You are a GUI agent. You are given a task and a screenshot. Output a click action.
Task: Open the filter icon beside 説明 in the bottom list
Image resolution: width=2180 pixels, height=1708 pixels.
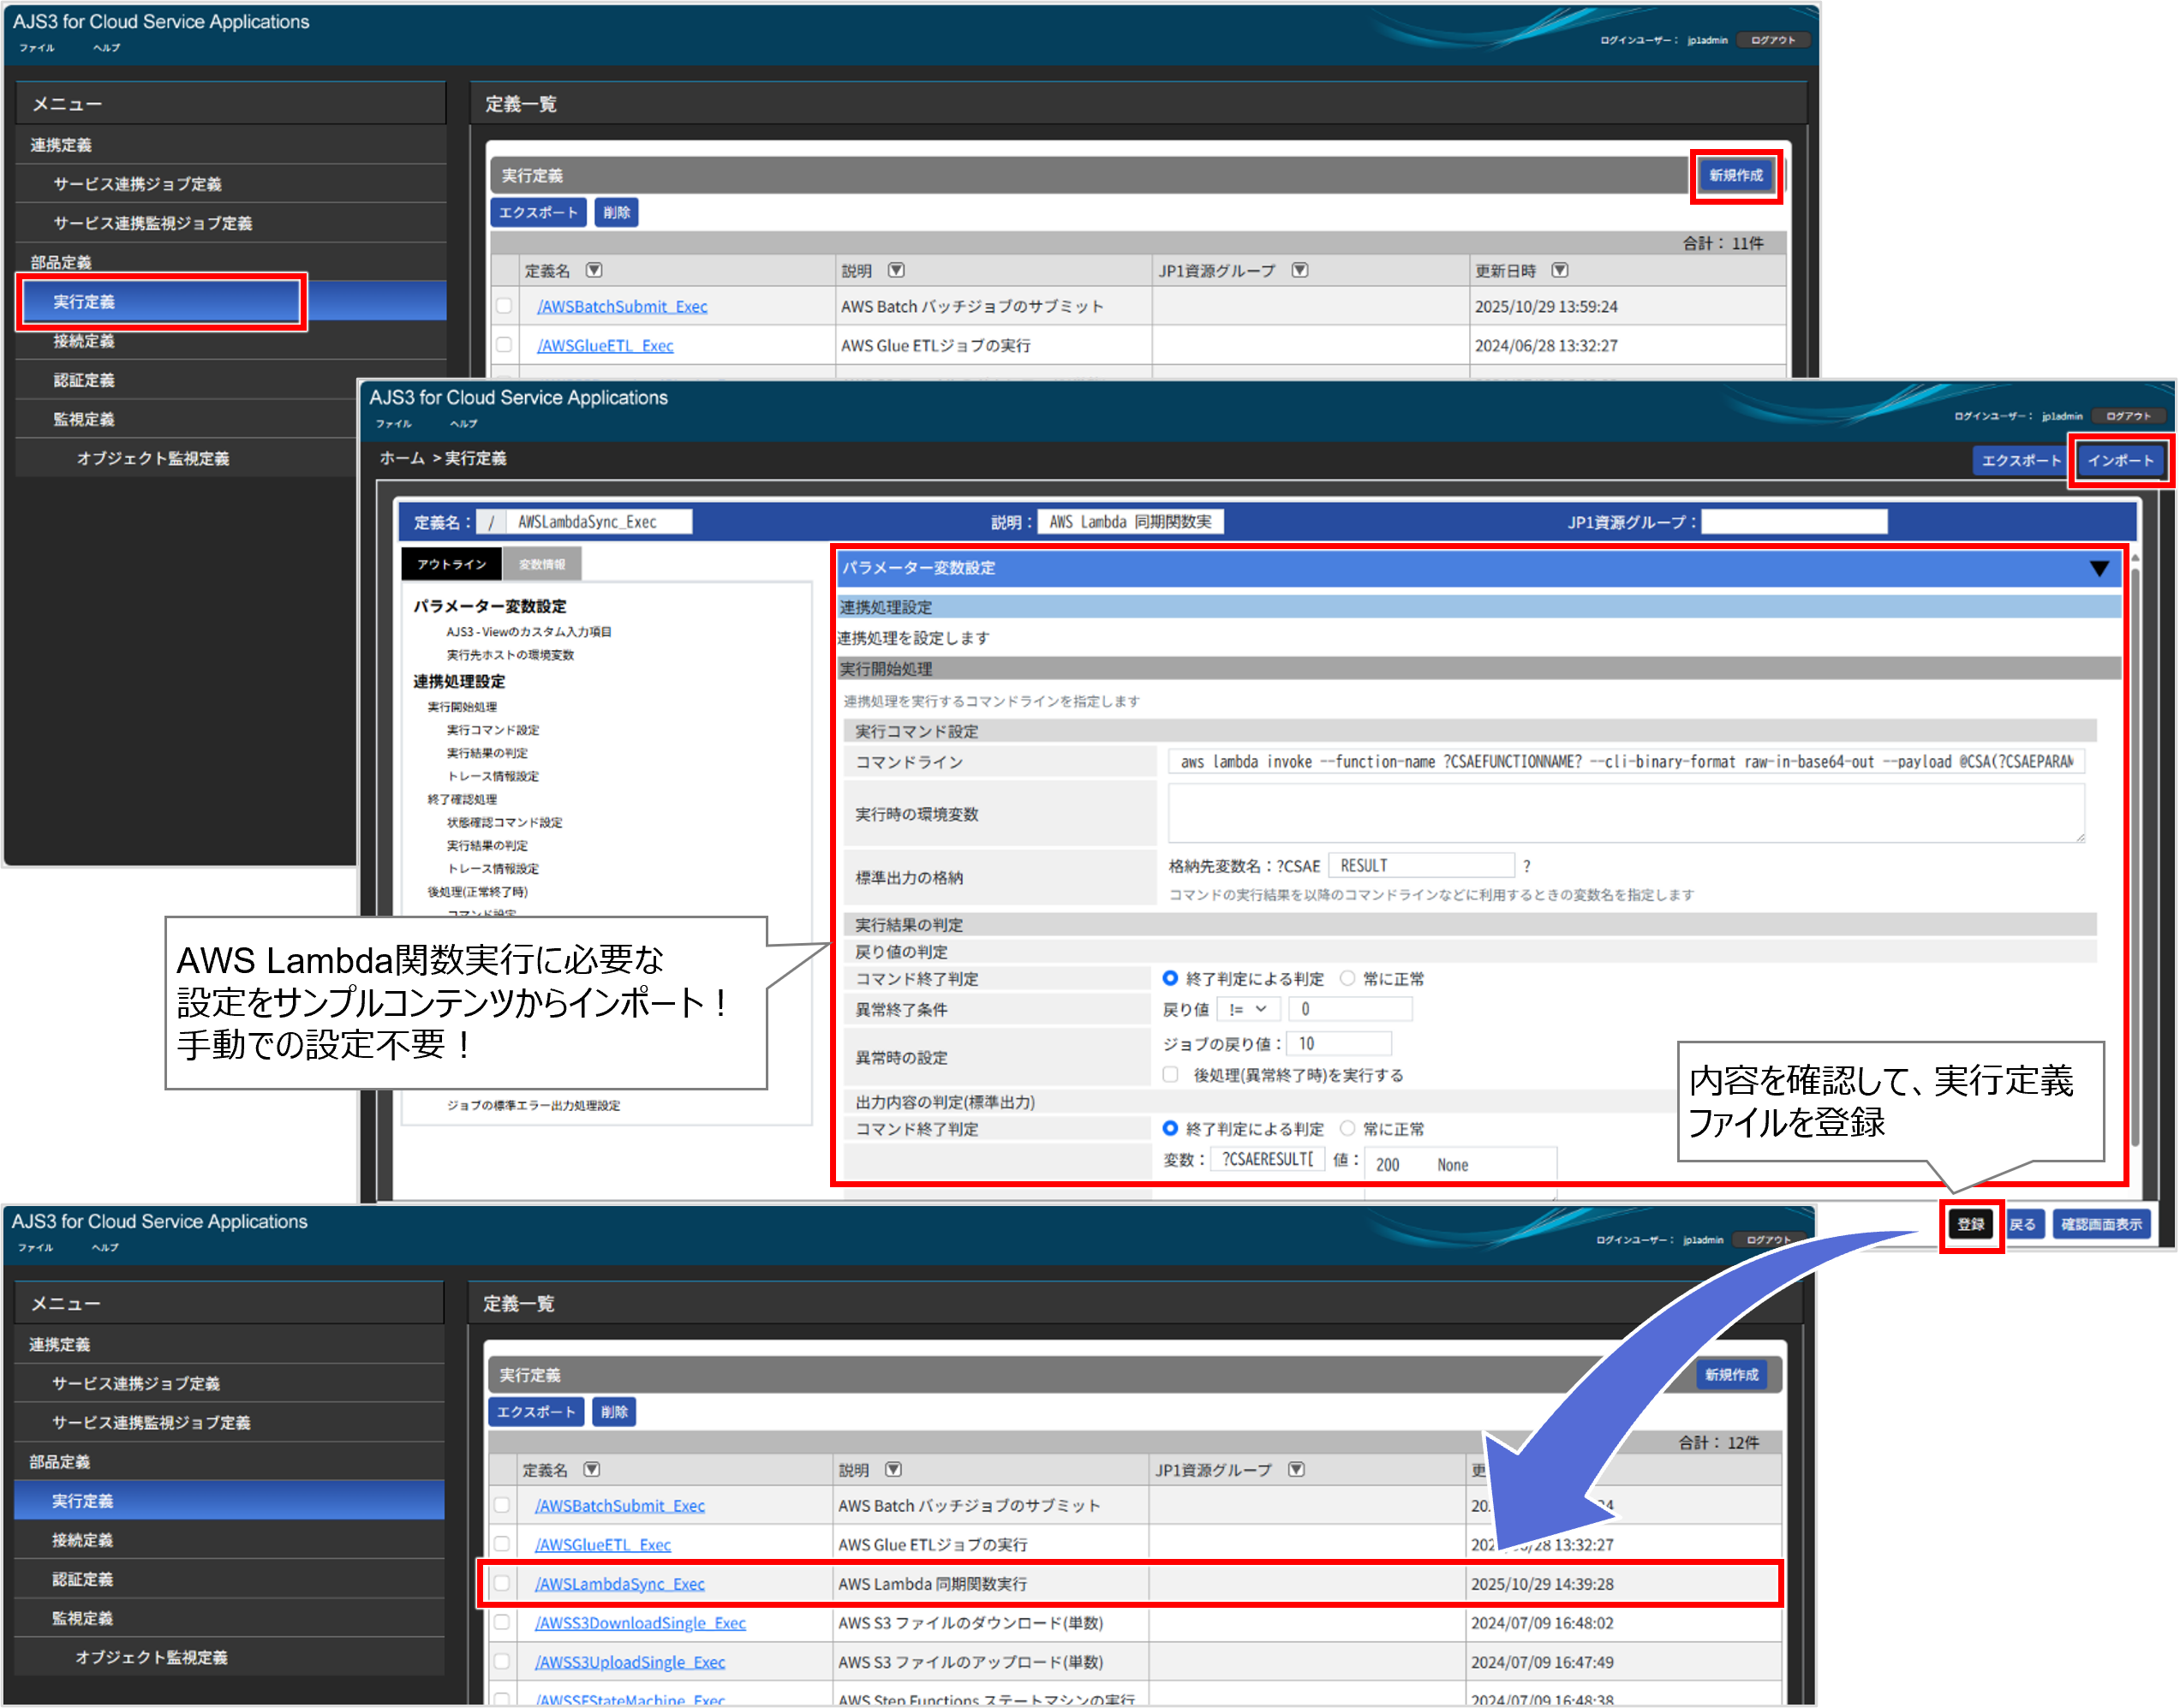pyautogui.click(x=893, y=1469)
